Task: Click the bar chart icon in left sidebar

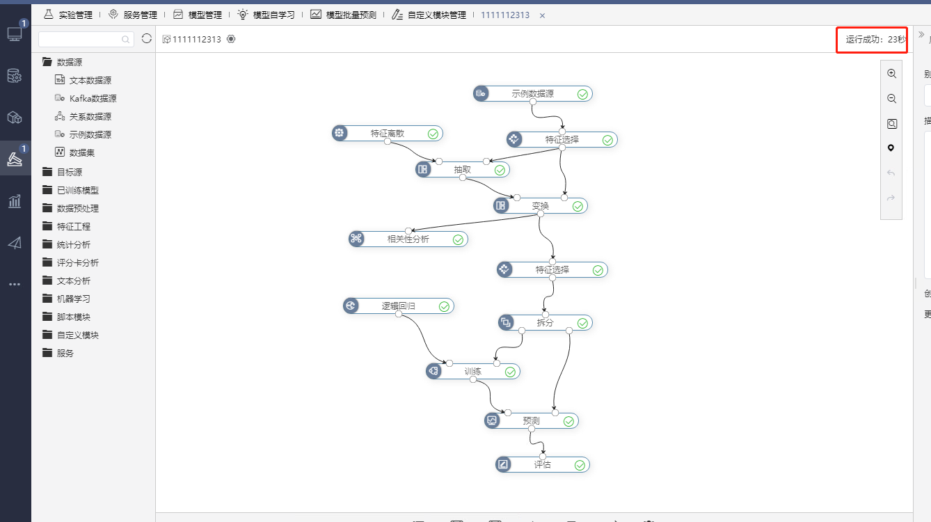Action: 15,201
